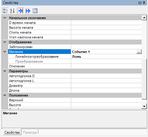Click the arrow-to-bar toolbar icon
The height and width of the screenshot is (137, 148).
[x=21, y=11]
